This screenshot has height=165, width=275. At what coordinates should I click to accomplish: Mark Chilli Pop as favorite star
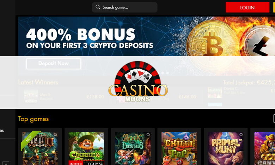(x=195, y=134)
